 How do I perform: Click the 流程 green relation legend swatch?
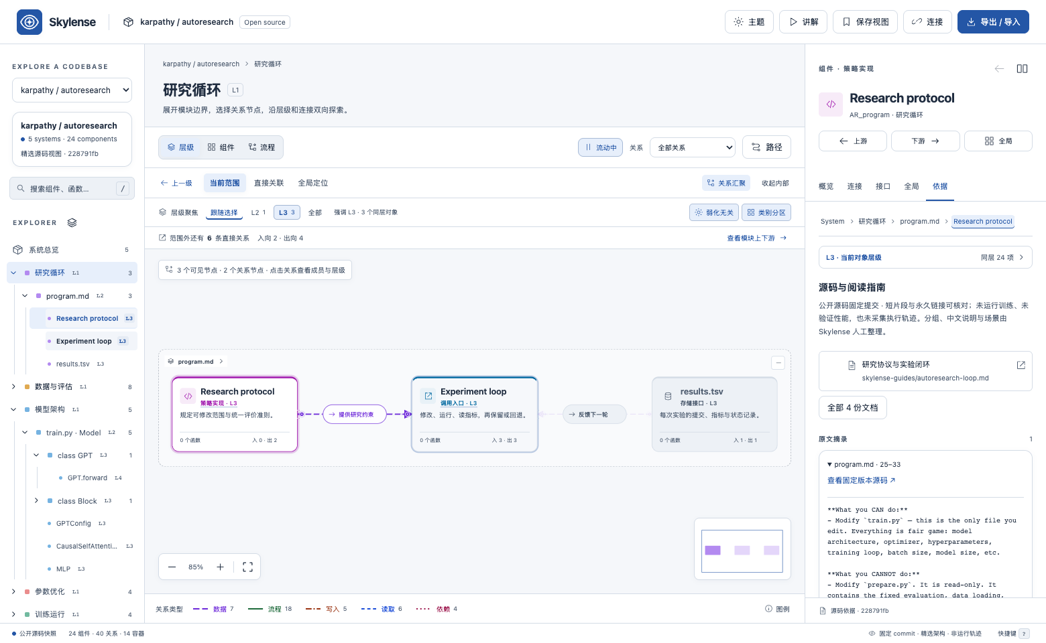(255, 609)
